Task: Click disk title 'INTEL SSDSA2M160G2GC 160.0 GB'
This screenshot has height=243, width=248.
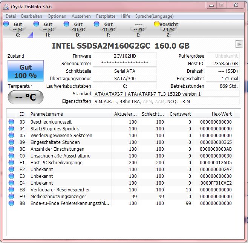Action: (121, 46)
